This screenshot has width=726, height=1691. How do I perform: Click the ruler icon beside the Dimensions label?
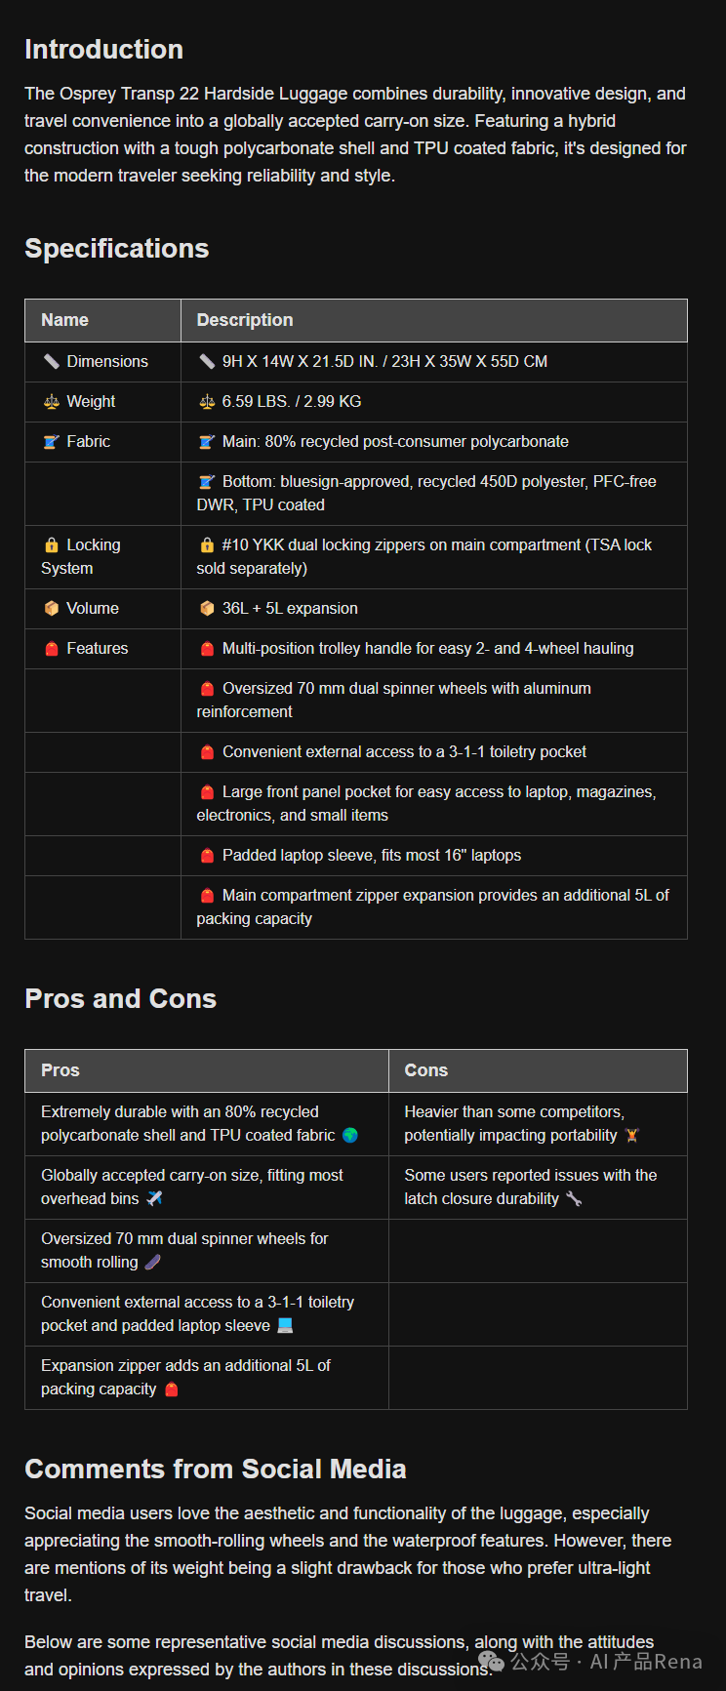coord(52,361)
